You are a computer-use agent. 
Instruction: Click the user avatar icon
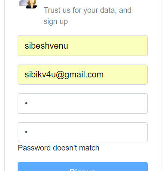[28, 4]
